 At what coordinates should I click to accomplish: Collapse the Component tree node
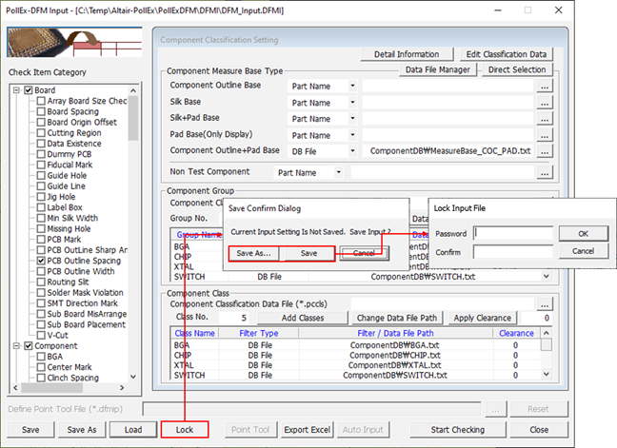pyautogui.click(x=15, y=346)
